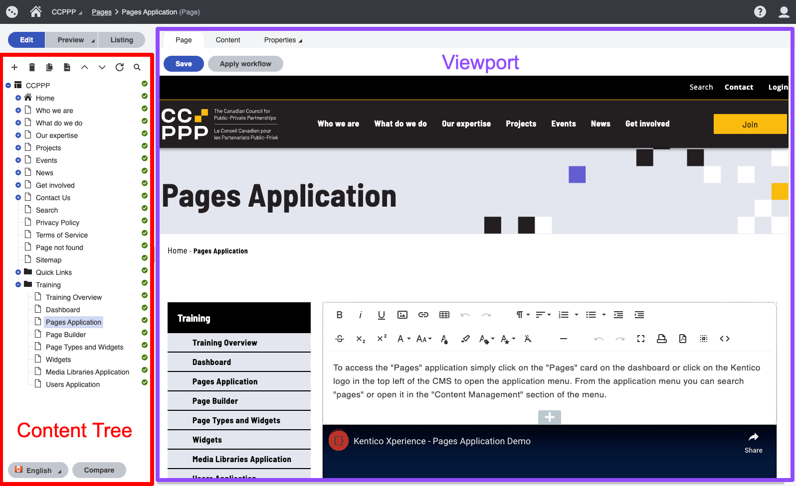Go to the home dashboard icon
Image resolution: width=796 pixels, height=486 pixels.
tap(35, 11)
